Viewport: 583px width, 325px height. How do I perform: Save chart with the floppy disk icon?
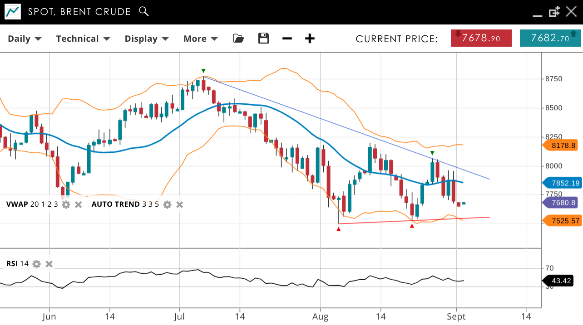click(263, 39)
